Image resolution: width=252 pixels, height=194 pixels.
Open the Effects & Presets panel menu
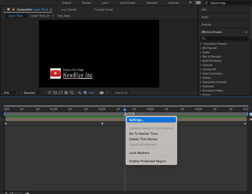[x=246, y=32]
